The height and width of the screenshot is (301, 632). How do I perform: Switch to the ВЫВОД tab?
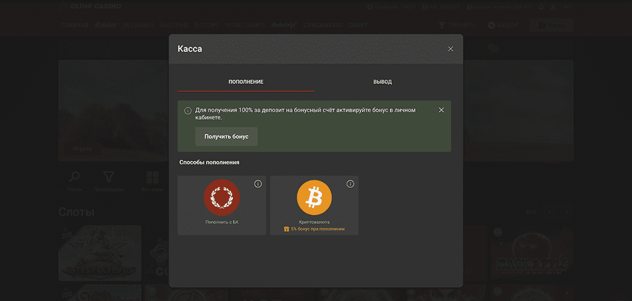tap(383, 82)
